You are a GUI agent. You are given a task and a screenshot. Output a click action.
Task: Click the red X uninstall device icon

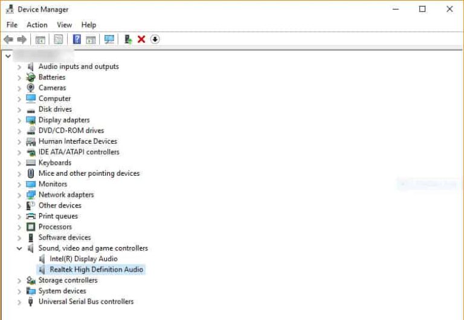click(141, 39)
